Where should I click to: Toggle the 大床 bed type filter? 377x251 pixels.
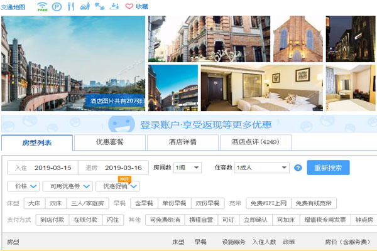[x=35, y=203]
